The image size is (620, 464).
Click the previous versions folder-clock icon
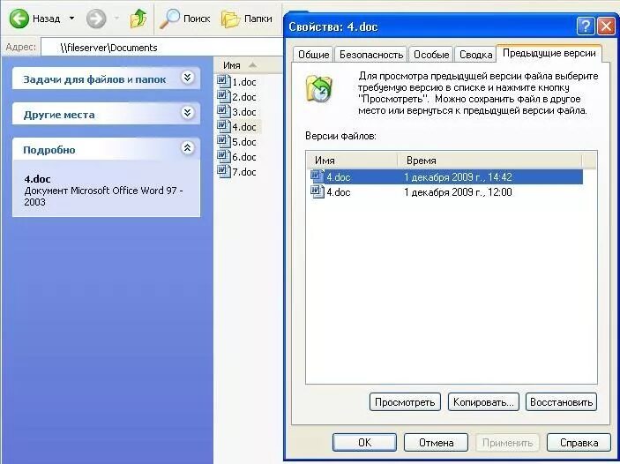[x=318, y=88]
